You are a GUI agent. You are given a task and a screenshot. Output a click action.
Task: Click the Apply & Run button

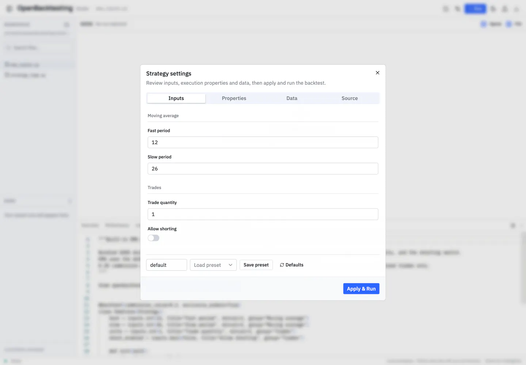pyautogui.click(x=361, y=289)
